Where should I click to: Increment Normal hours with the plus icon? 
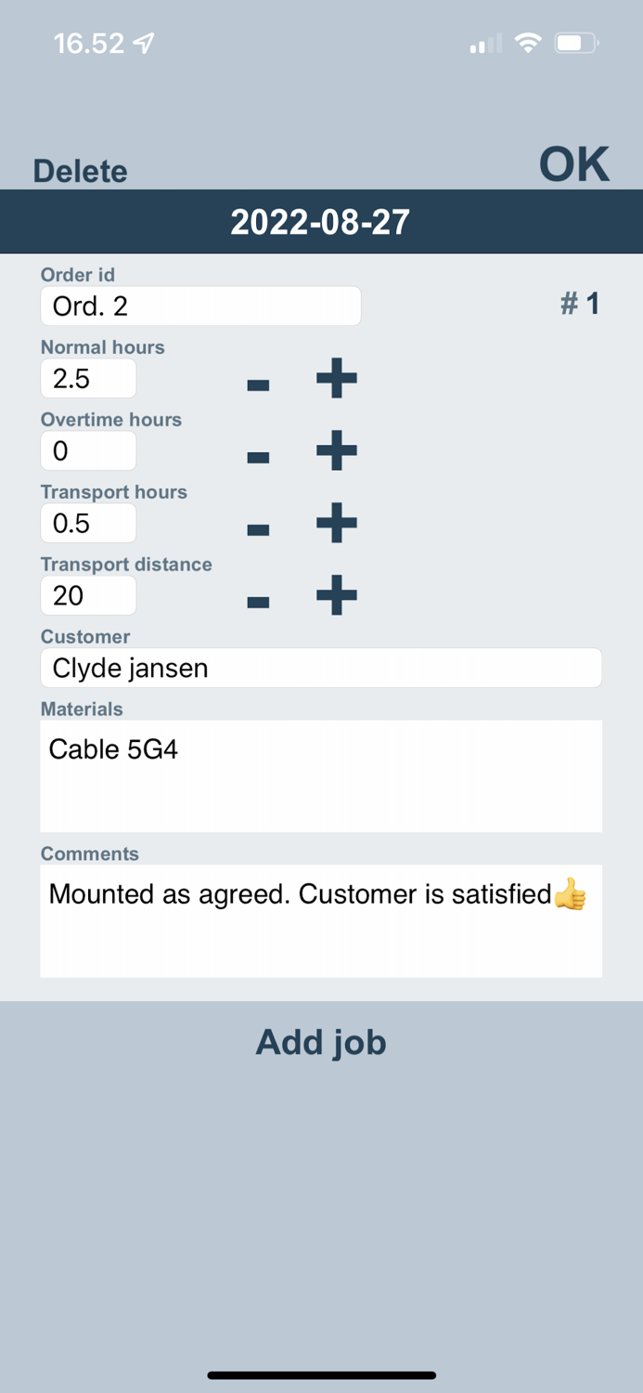[x=336, y=378]
